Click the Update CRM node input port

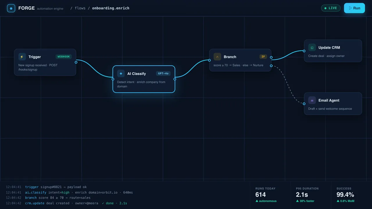tap(304, 51)
